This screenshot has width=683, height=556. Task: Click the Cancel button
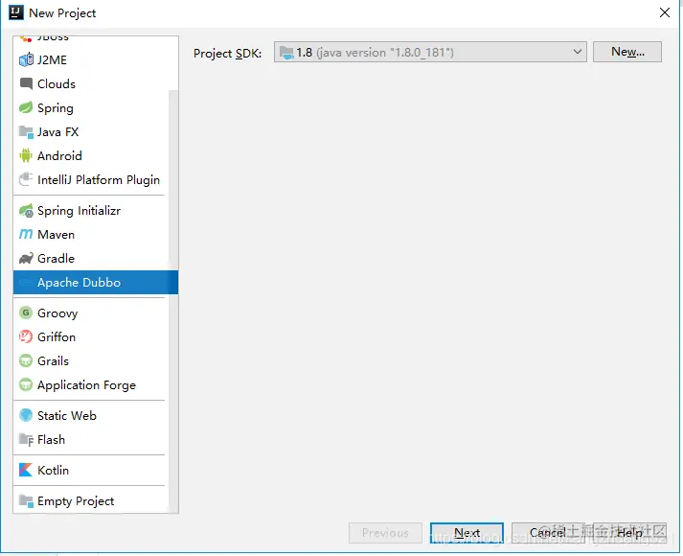[548, 533]
